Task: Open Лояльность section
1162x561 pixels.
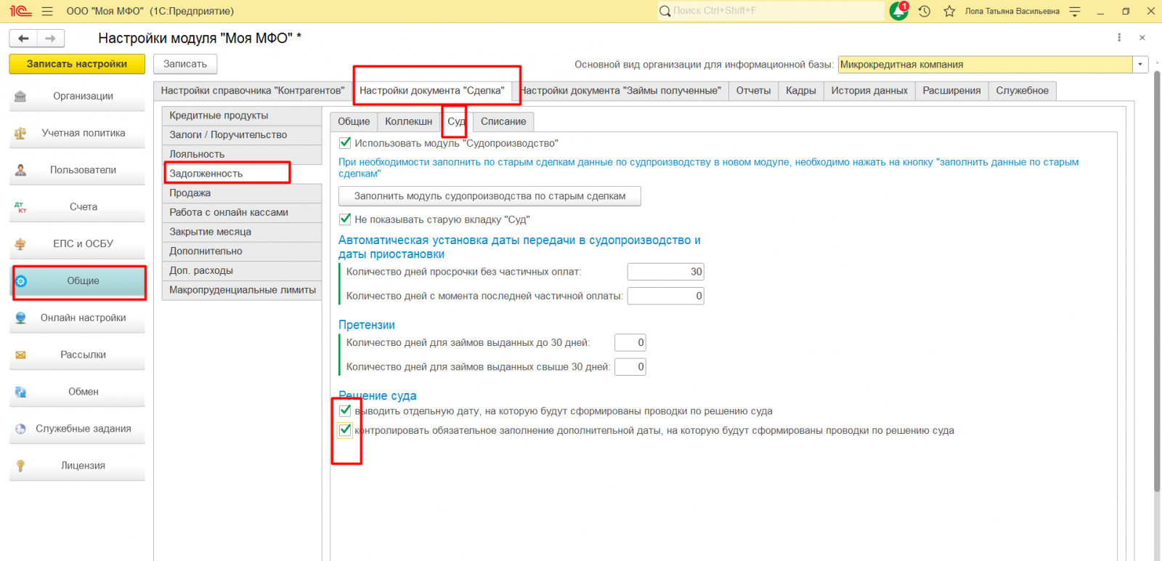Action: (x=242, y=154)
